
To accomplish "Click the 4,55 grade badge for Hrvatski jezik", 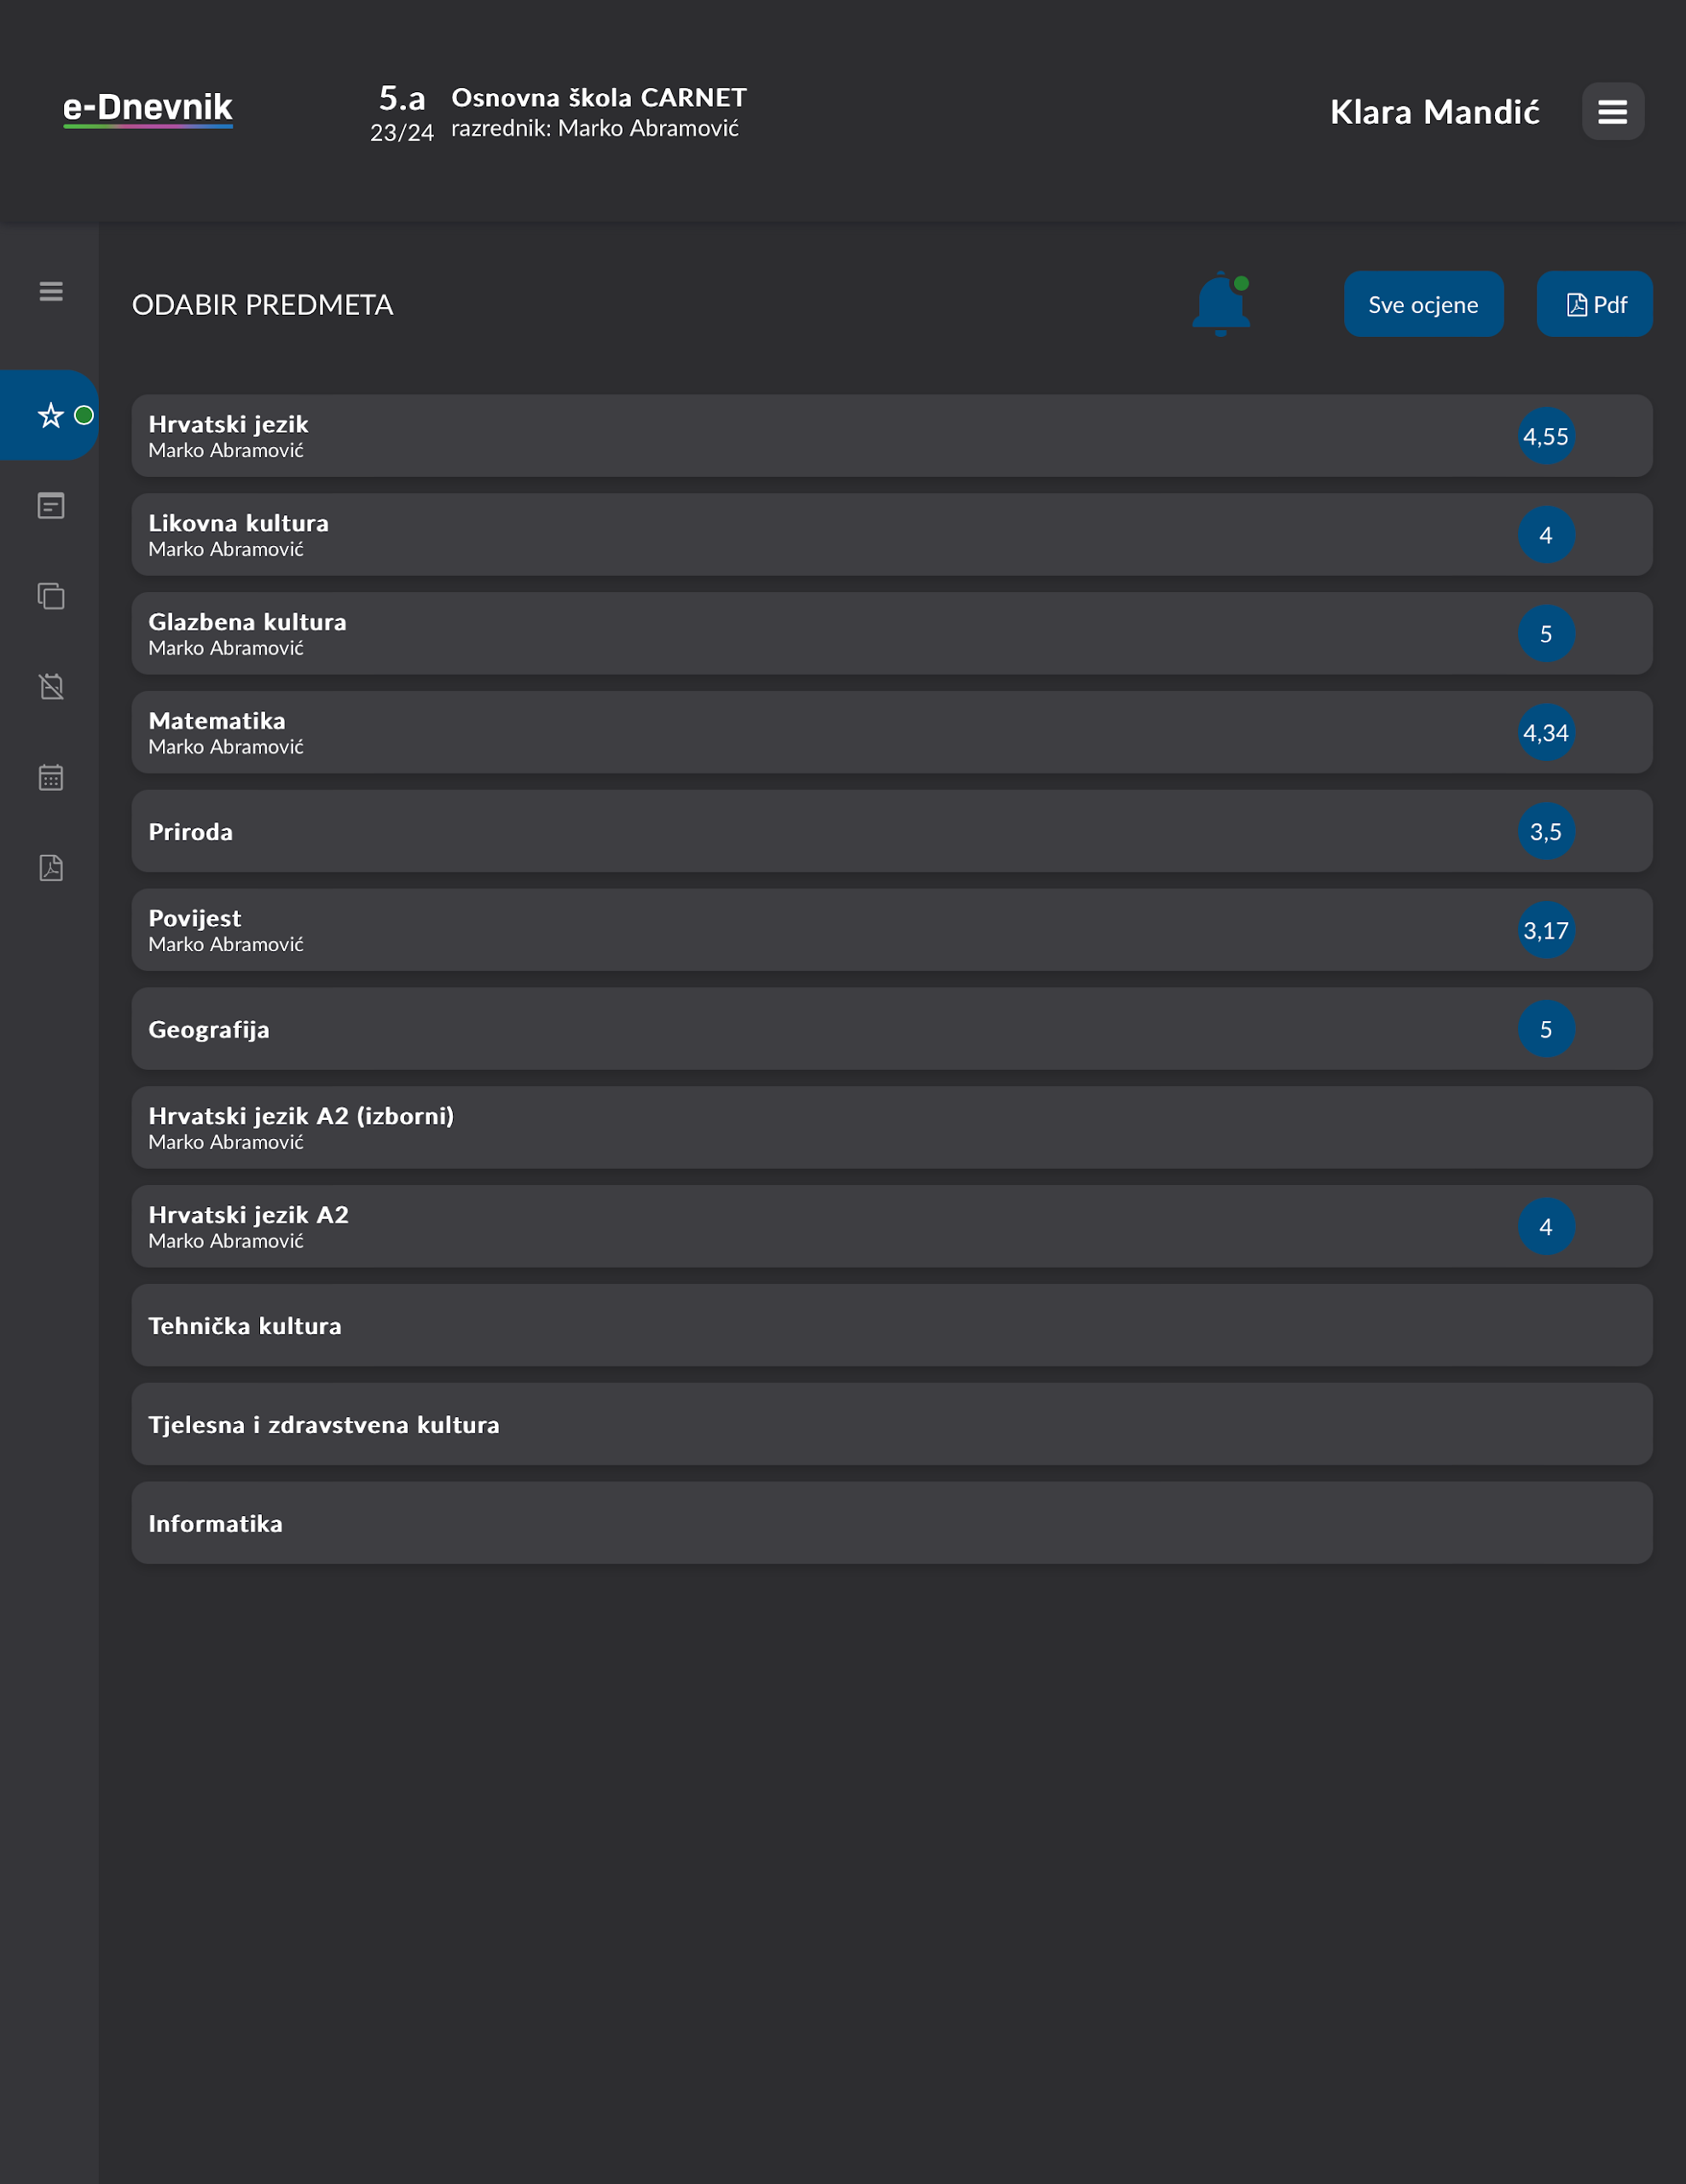I will [x=1545, y=436].
